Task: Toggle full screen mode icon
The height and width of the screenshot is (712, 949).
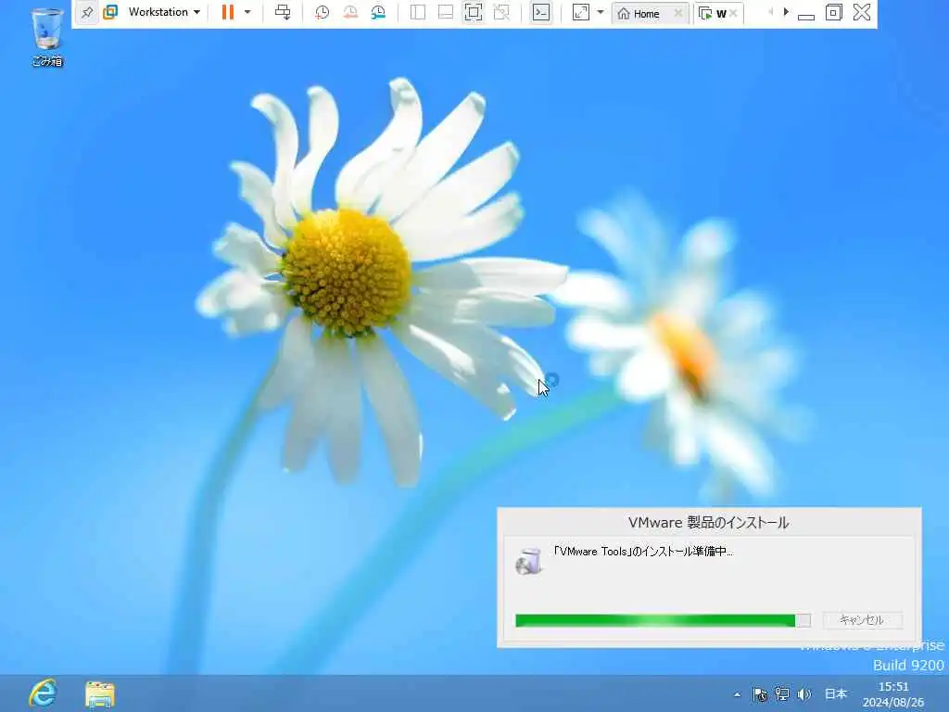Action: (x=474, y=12)
